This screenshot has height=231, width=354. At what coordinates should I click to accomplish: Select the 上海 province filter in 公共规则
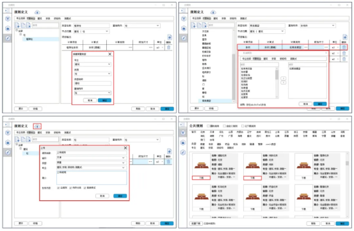pos(277,132)
